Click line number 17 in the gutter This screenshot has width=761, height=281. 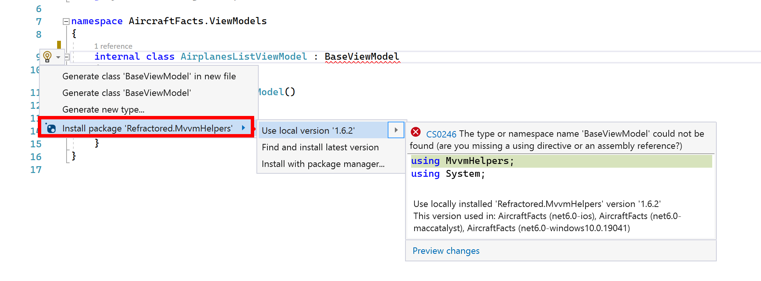(x=36, y=170)
